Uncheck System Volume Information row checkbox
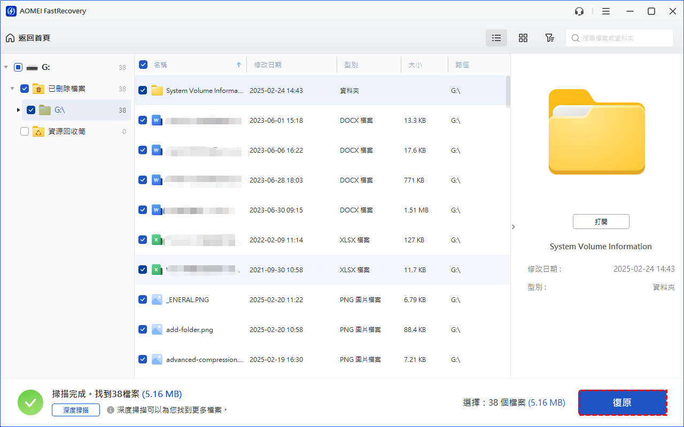The height and width of the screenshot is (427, 684). 143,91
